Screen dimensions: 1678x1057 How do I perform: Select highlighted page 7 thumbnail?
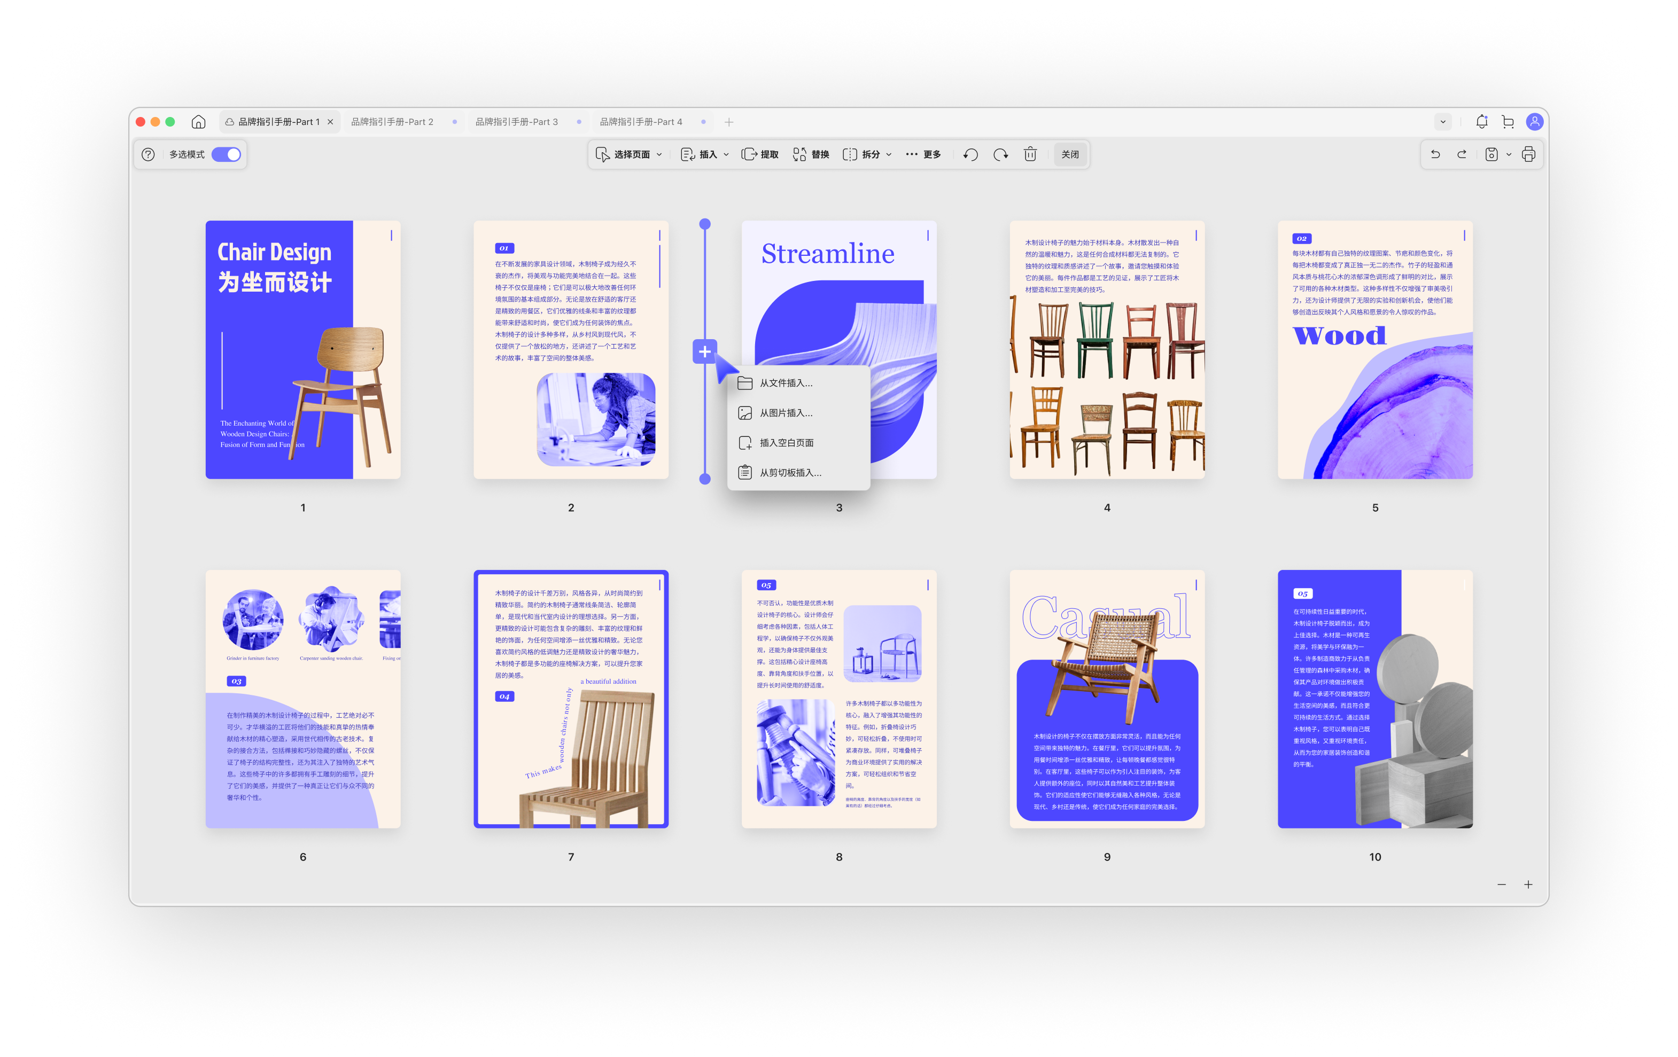[x=571, y=699]
